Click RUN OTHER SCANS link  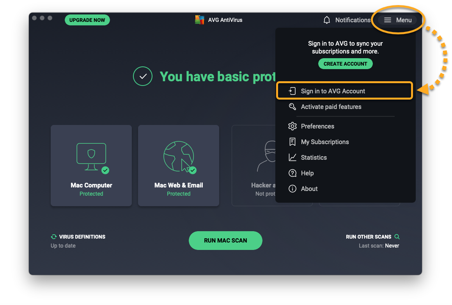point(369,237)
